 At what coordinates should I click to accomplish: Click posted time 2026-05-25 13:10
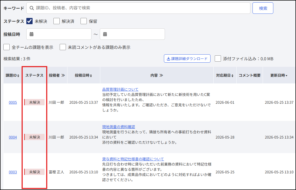click(x=84, y=172)
